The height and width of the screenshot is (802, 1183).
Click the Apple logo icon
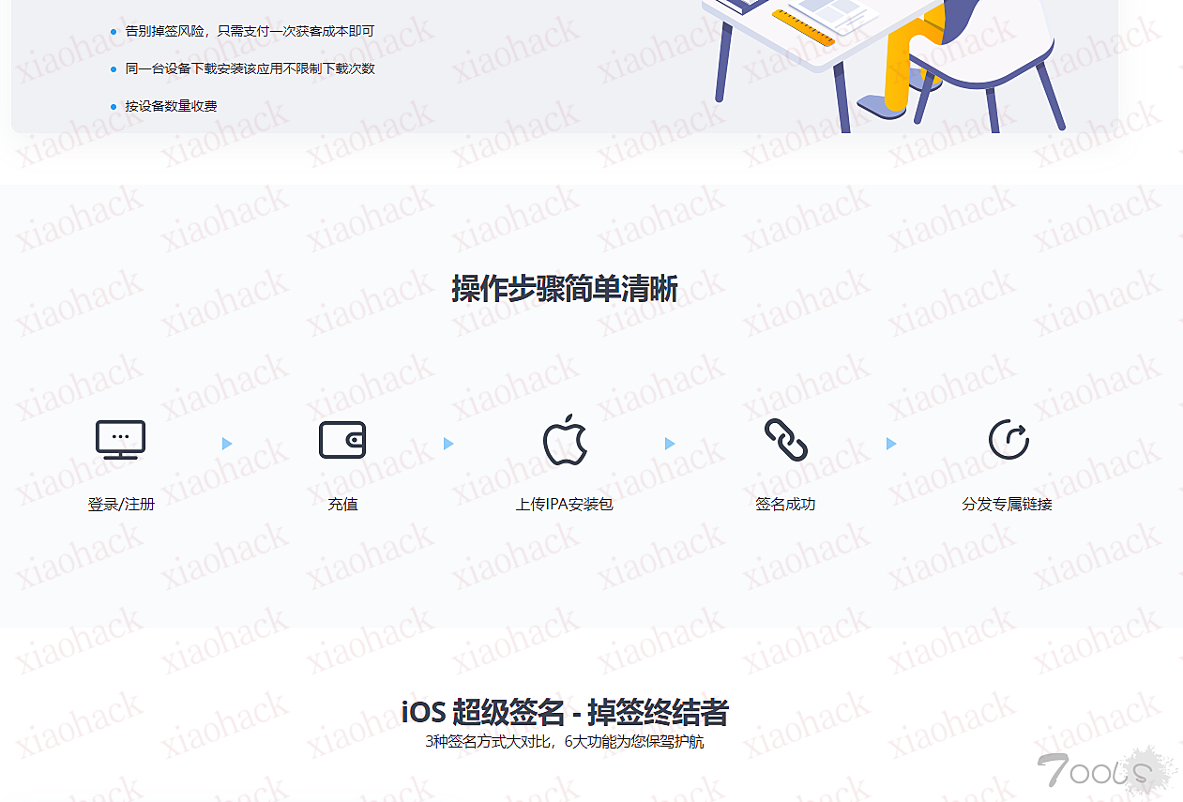point(565,440)
